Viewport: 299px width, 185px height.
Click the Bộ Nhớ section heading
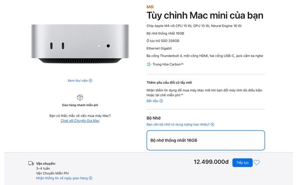[x=153, y=117]
